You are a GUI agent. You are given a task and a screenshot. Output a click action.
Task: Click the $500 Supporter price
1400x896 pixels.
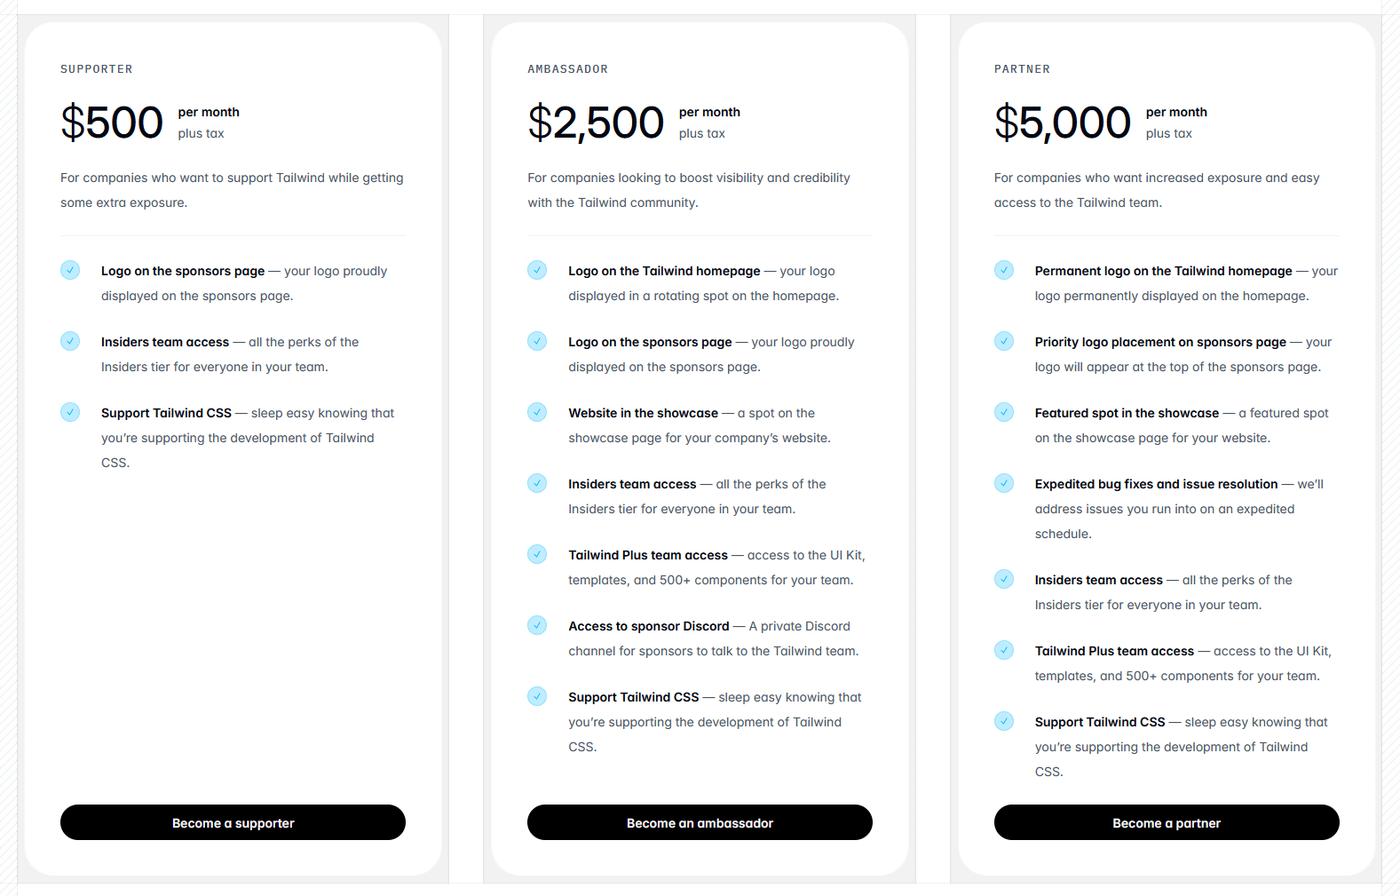[x=112, y=123]
